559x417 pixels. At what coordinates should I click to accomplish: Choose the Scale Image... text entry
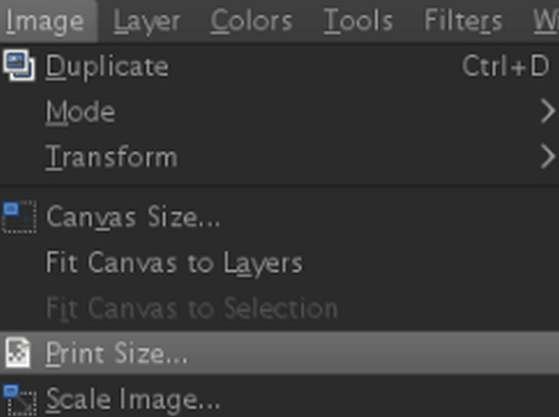[x=133, y=400]
